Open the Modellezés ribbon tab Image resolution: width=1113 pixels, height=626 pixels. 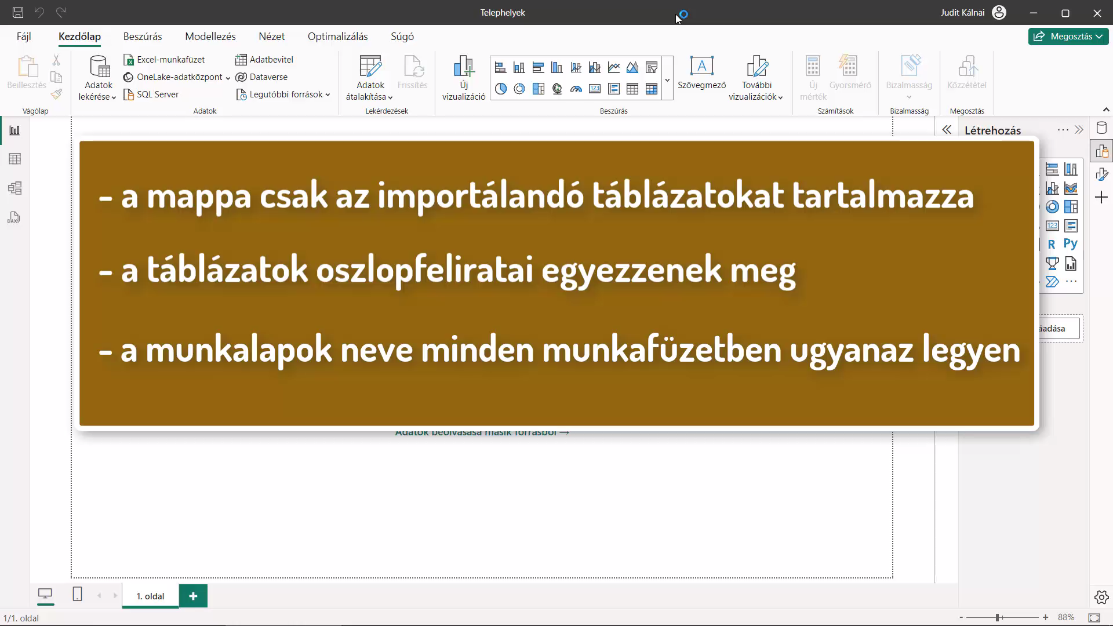point(210,37)
